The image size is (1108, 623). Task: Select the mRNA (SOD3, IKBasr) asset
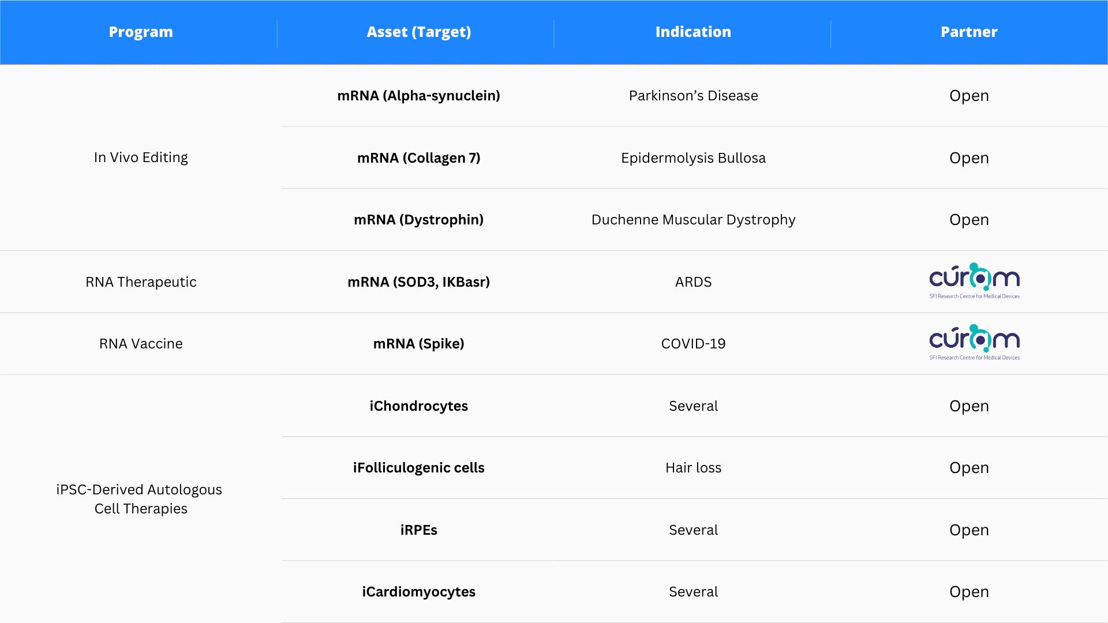[419, 282]
